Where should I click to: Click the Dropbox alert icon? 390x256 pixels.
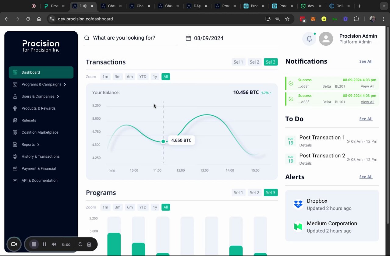click(298, 204)
